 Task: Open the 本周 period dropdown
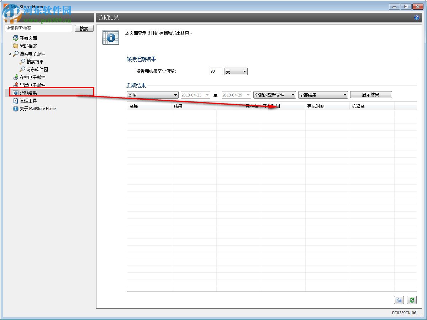[153, 95]
